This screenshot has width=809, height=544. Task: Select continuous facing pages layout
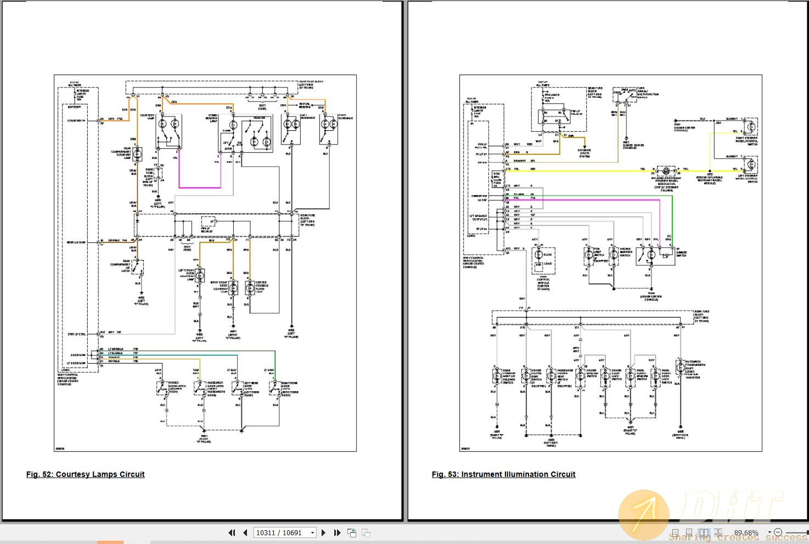(718, 532)
